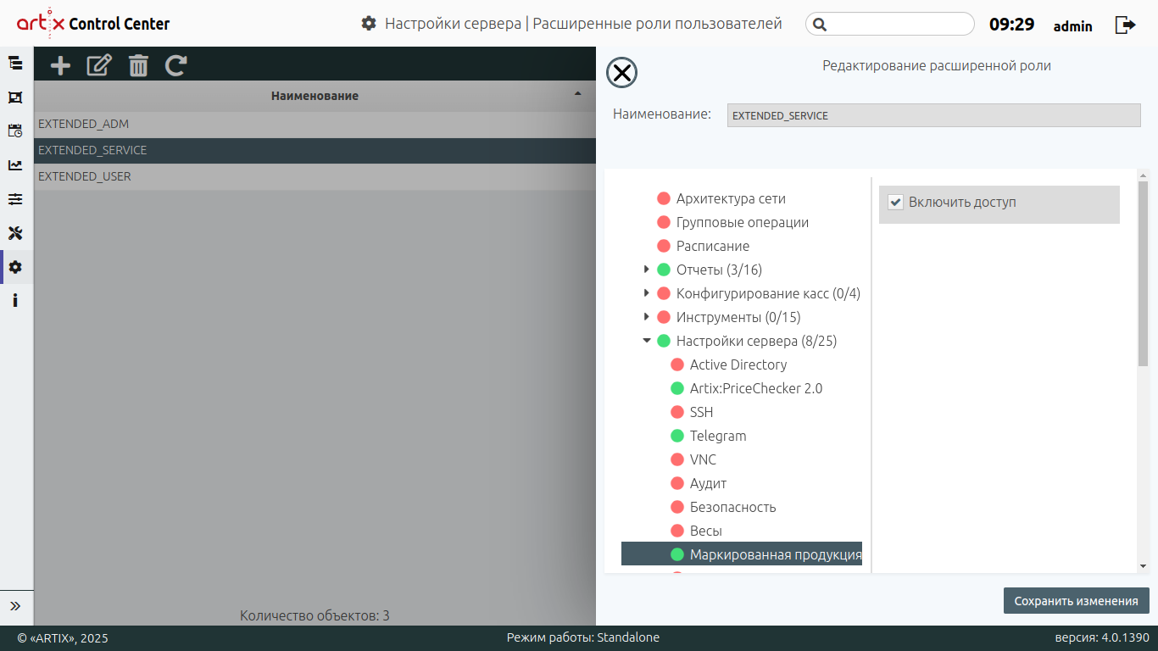Close the role editing panel
1158x651 pixels.
[x=622, y=74]
